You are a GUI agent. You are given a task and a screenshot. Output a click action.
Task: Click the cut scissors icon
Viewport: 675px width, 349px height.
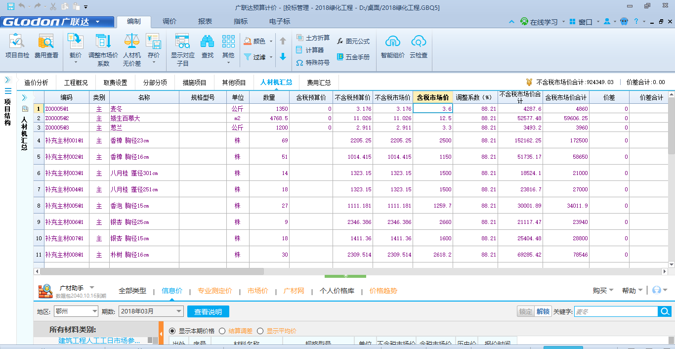(53, 6)
